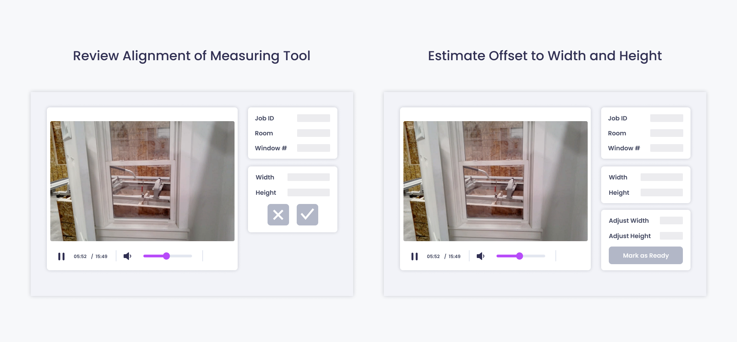
Task: Select the Job ID field in left panel
Action: click(x=313, y=118)
